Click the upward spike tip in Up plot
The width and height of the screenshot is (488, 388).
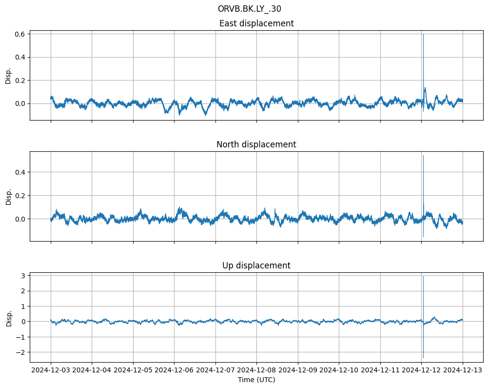tap(423, 277)
